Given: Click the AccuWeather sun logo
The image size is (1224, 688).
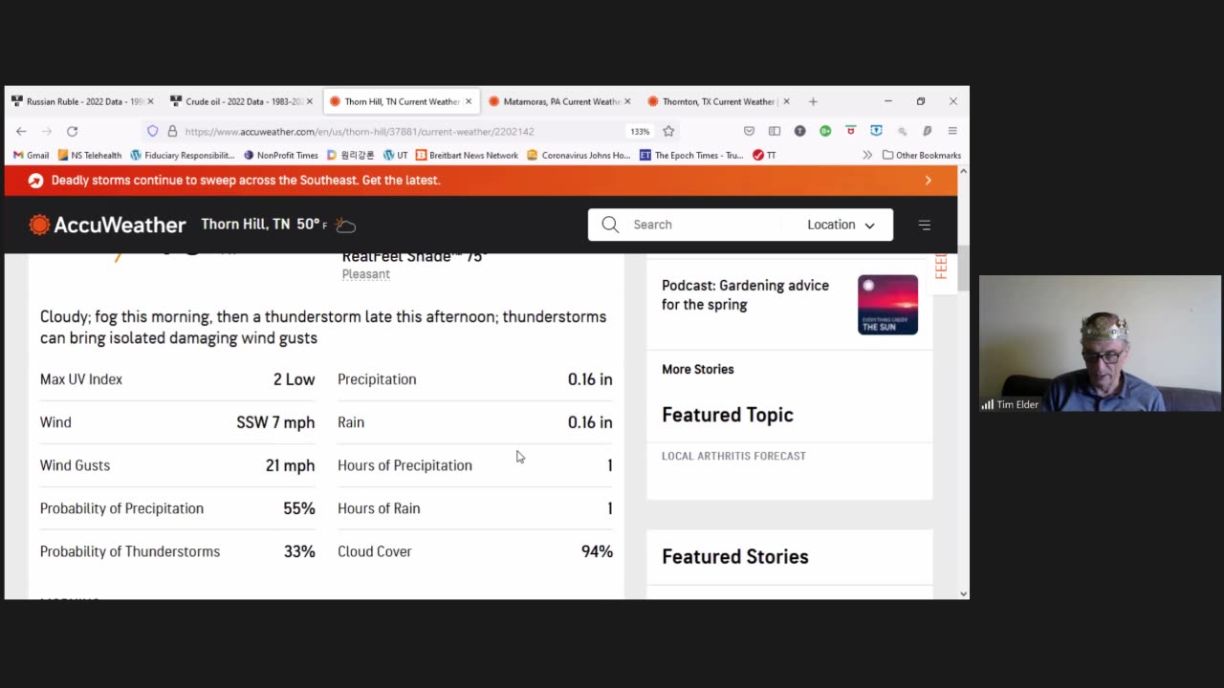Looking at the screenshot, I should pyautogui.click(x=39, y=225).
